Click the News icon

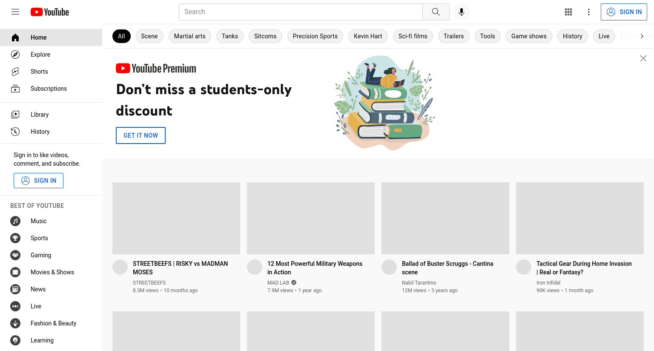click(15, 289)
